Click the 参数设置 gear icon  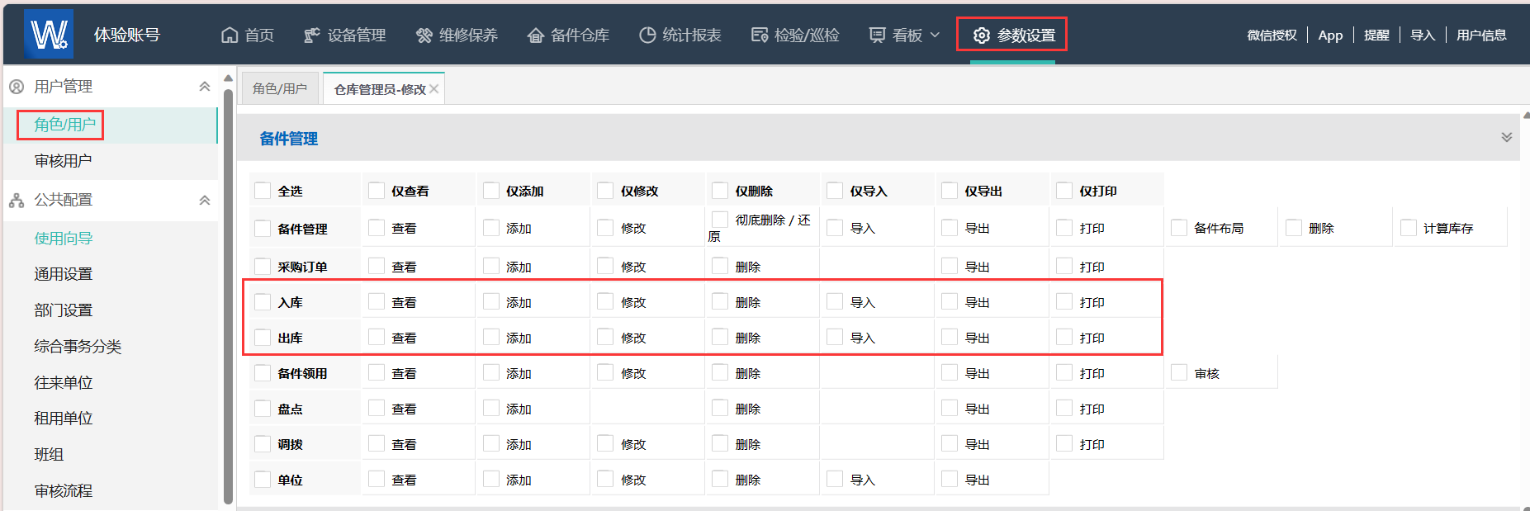point(981,35)
